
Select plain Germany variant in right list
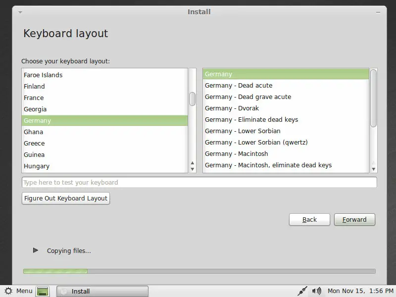pyautogui.click(x=286, y=74)
